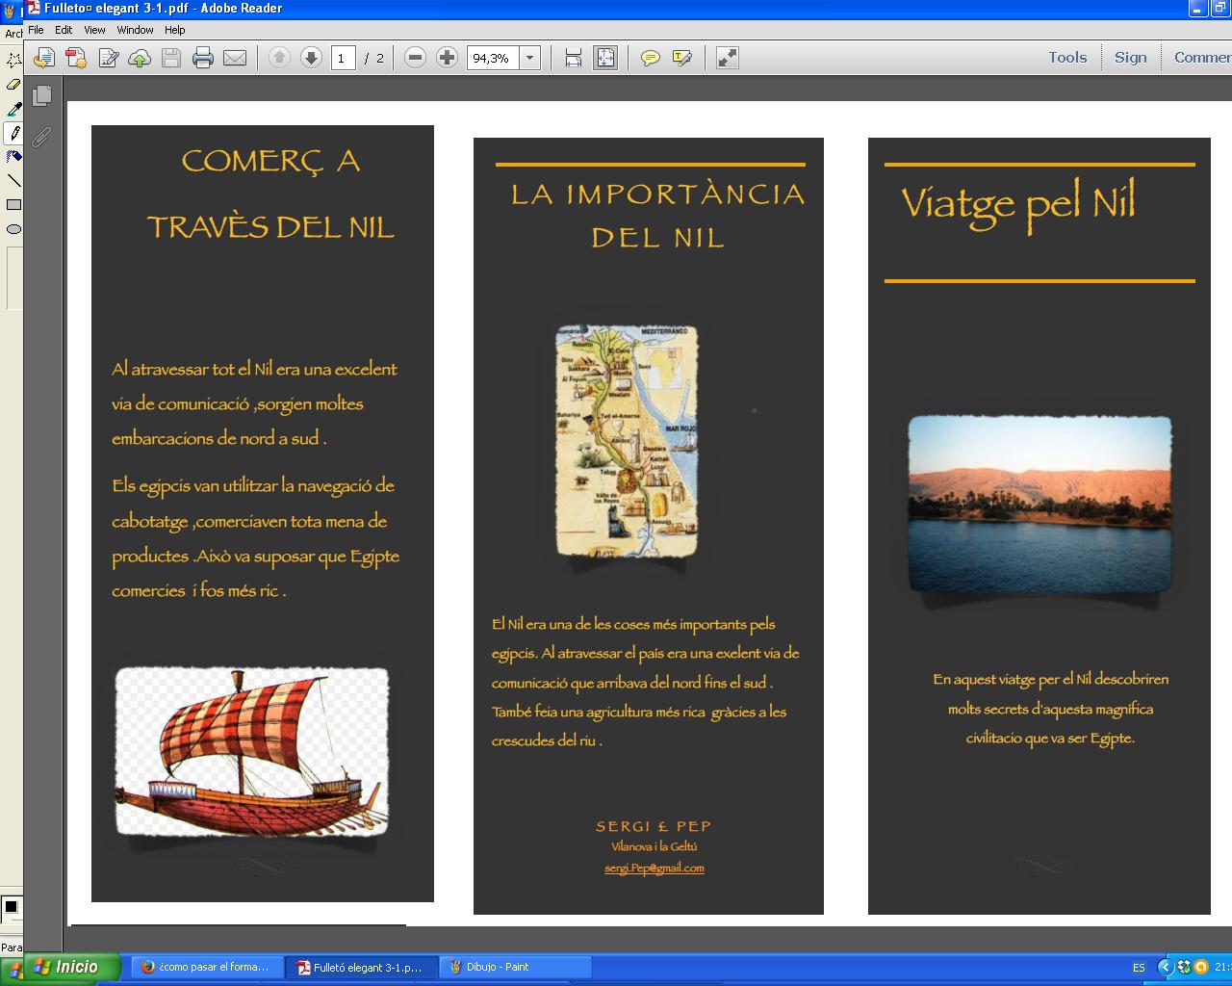The image size is (1232, 986).
Task: Open the View menu
Action: [94, 30]
